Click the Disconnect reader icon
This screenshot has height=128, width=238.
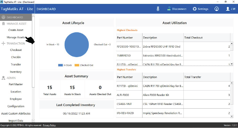click(169, 9)
